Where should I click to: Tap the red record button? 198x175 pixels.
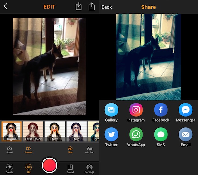[49, 165]
